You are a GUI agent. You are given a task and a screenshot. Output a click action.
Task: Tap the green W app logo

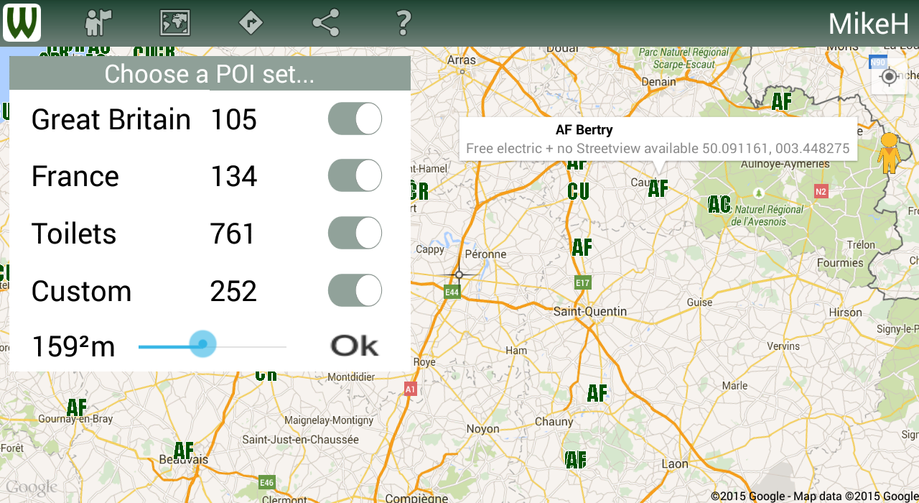coord(22,22)
